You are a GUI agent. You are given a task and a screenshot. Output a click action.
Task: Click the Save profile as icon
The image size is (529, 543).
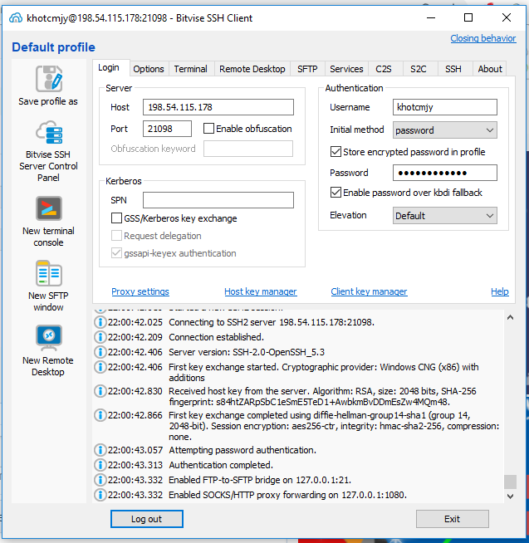pyautogui.click(x=49, y=79)
